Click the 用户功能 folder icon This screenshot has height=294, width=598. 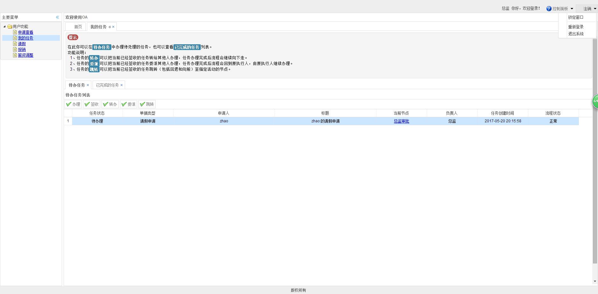(x=10, y=26)
